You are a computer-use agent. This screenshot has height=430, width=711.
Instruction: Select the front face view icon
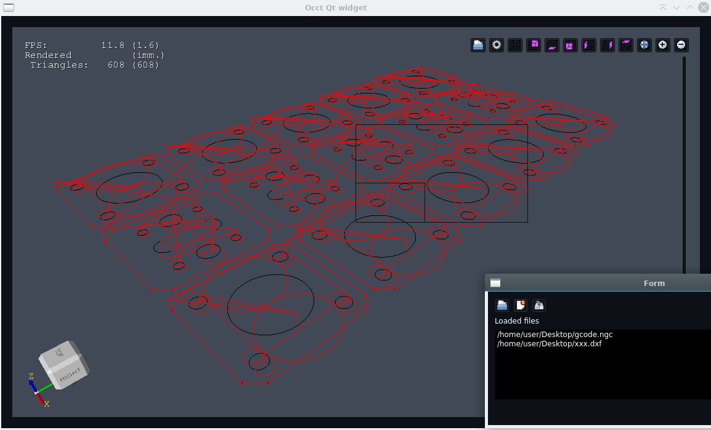(571, 45)
